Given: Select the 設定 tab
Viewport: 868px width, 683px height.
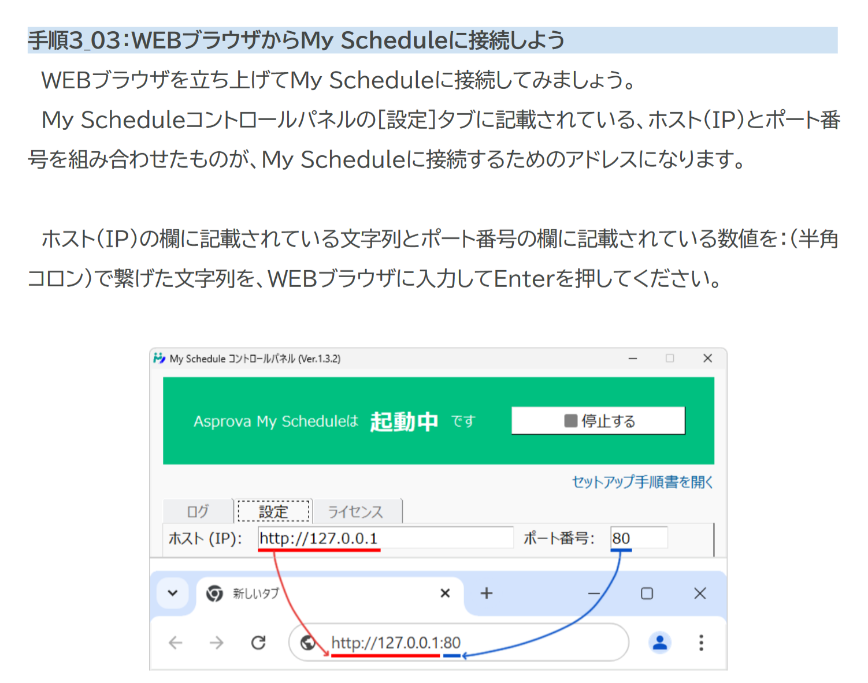Looking at the screenshot, I should (273, 512).
